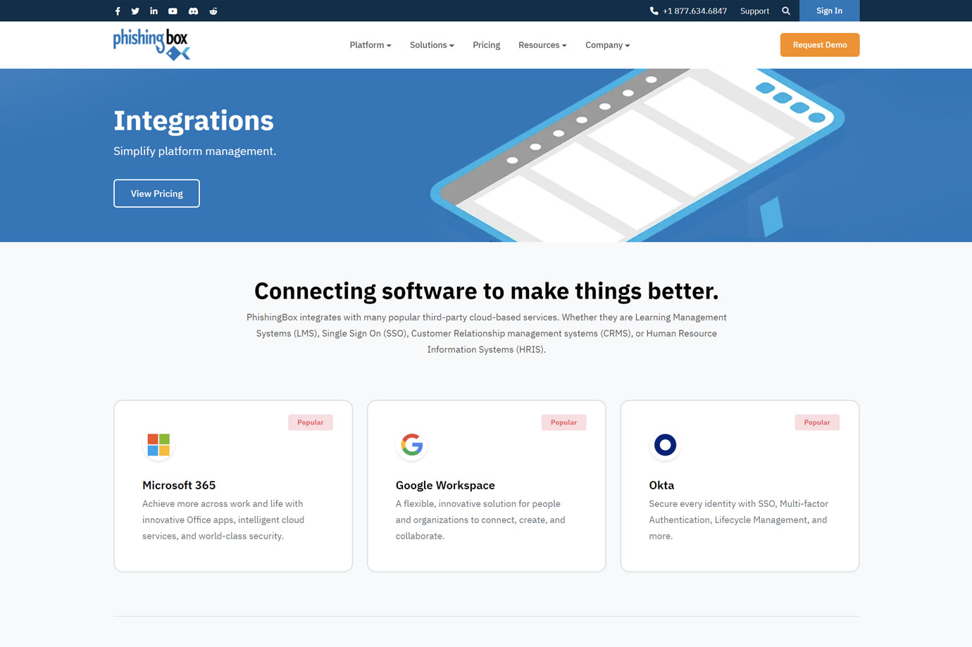
Task: Click the Okta circle logo
Action: pos(665,445)
